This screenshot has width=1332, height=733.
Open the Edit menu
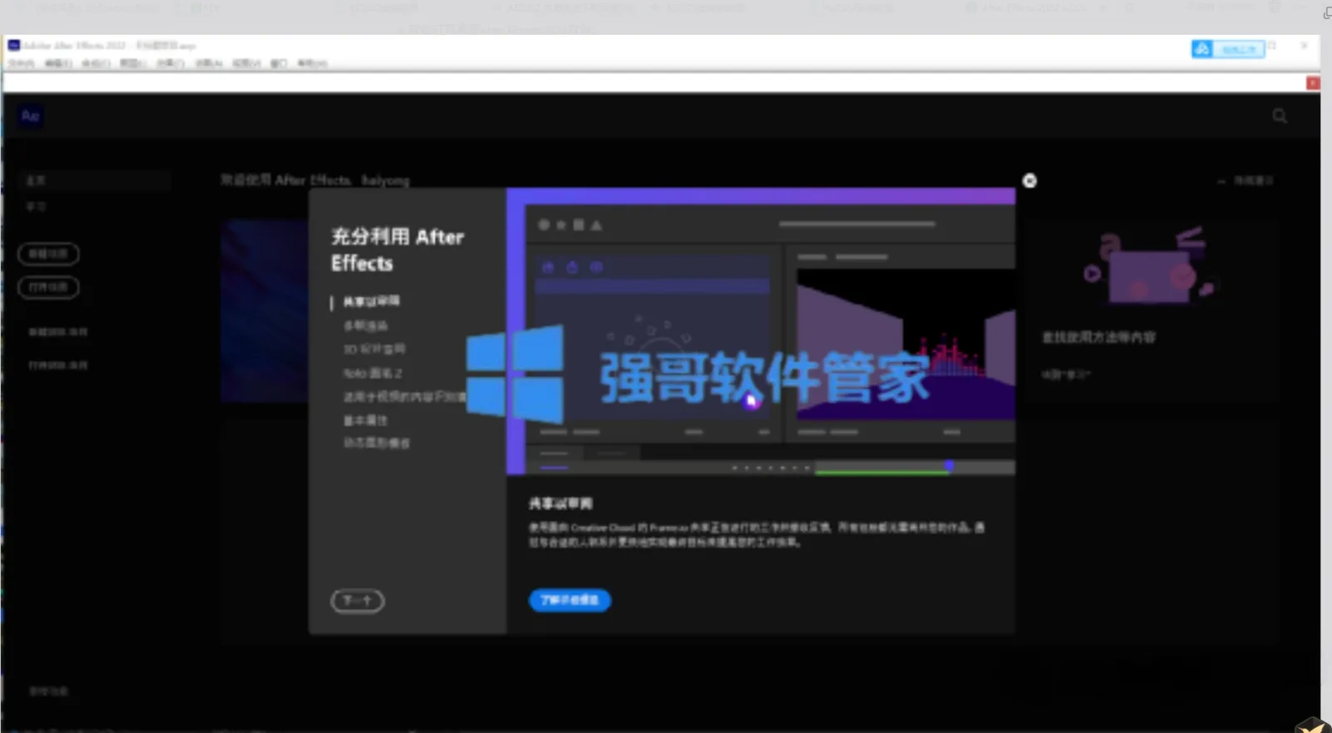(57, 63)
